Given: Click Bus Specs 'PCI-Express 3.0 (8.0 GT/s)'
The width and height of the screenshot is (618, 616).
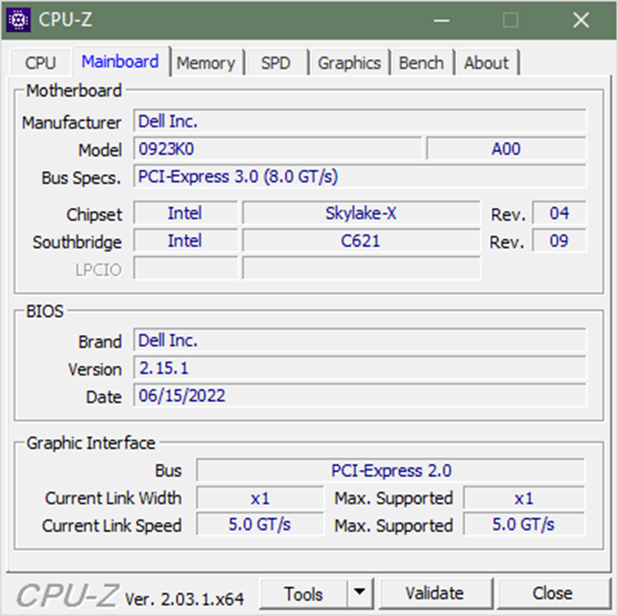Looking at the screenshot, I should (x=360, y=176).
